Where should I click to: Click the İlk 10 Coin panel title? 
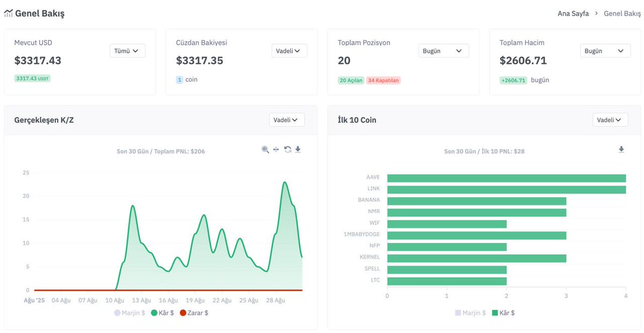pyautogui.click(x=357, y=120)
